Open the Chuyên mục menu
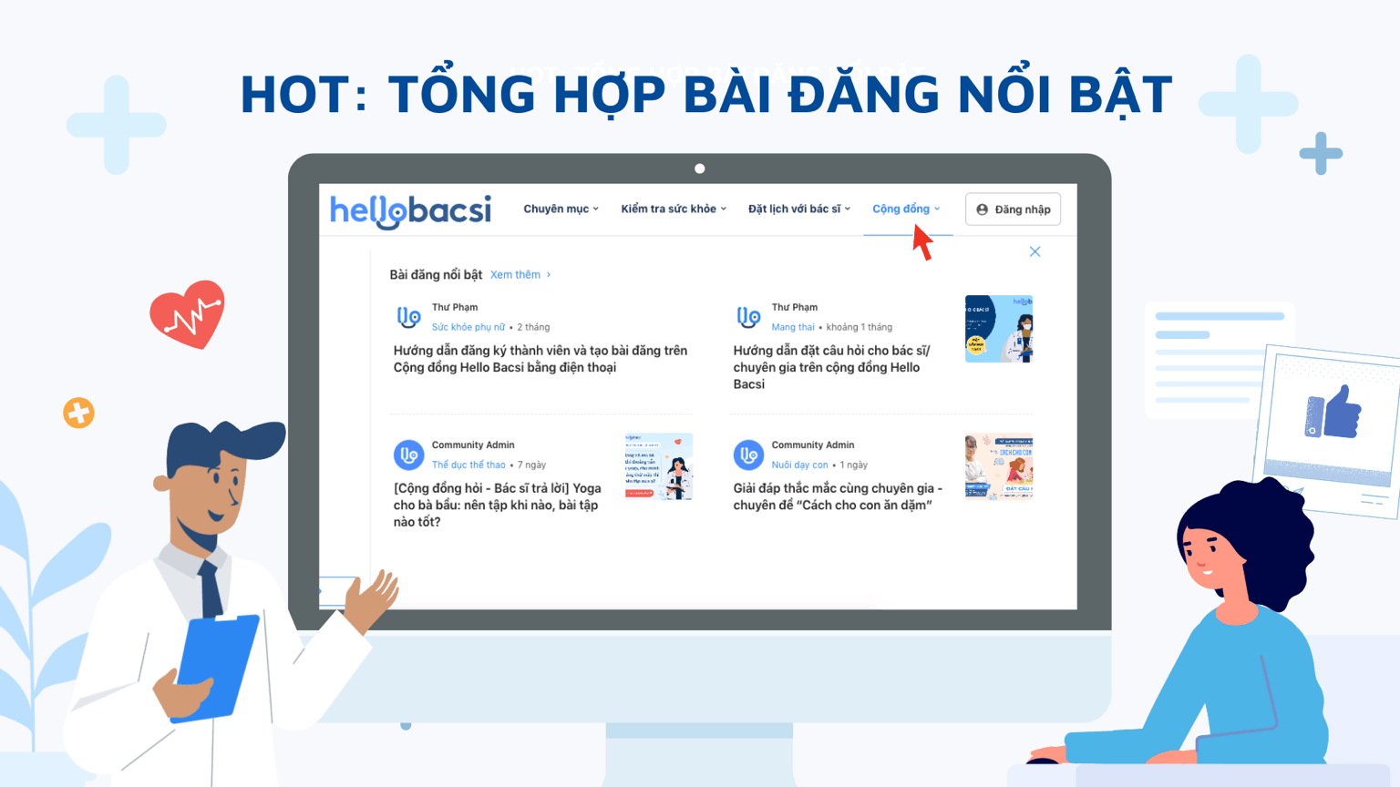The height and width of the screenshot is (787, 1400). tap(561, 209)
